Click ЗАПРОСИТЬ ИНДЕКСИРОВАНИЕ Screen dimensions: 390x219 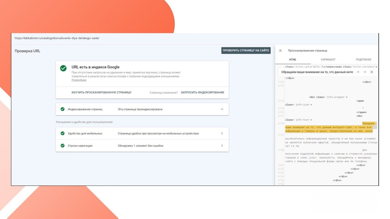click(202, 92)
